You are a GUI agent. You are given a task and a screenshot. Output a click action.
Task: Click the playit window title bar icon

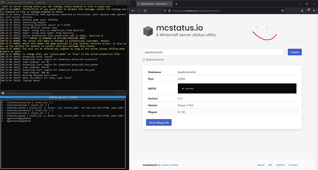tap(3, 93)
